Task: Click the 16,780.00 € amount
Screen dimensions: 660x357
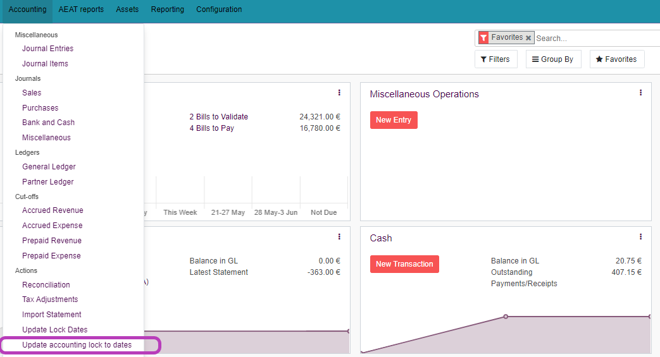Action: tap(320, 128)
